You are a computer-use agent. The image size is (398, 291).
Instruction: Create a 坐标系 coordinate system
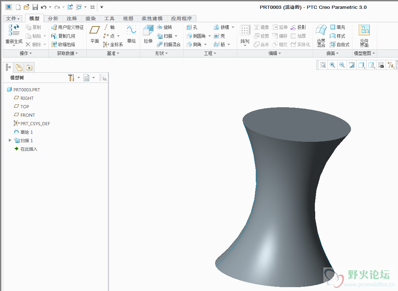click(113, 44)
